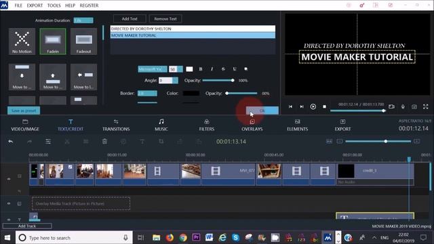
Task: Select text row MOVIE MAKER TUTORIAL
Action: (193, 35)
